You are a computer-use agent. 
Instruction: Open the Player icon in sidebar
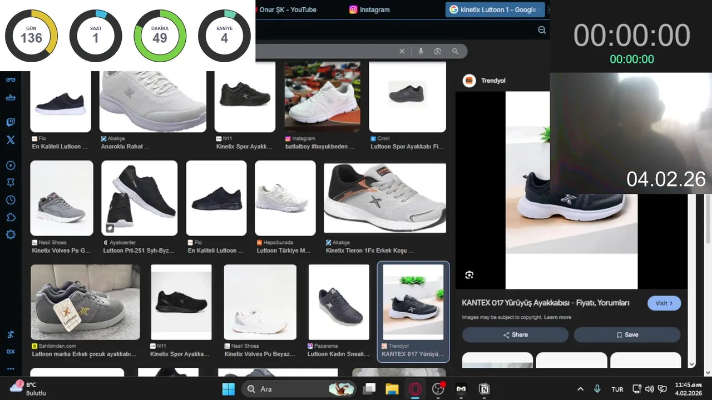(x=11, y=166)
